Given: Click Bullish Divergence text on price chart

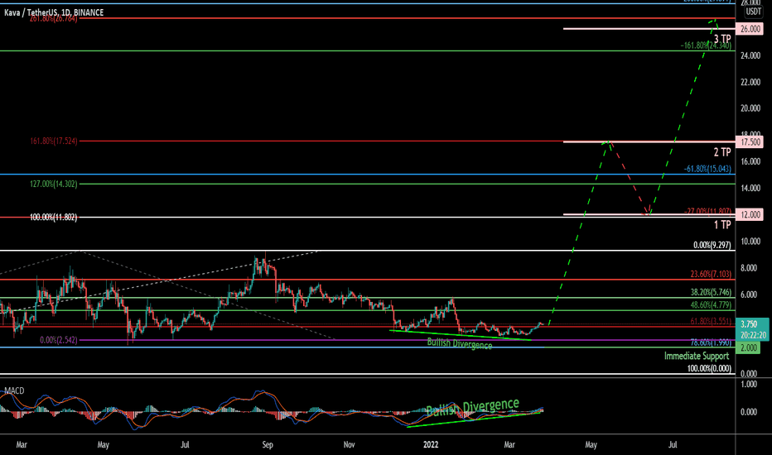Looking at the screenshot, I should point(460,343).
